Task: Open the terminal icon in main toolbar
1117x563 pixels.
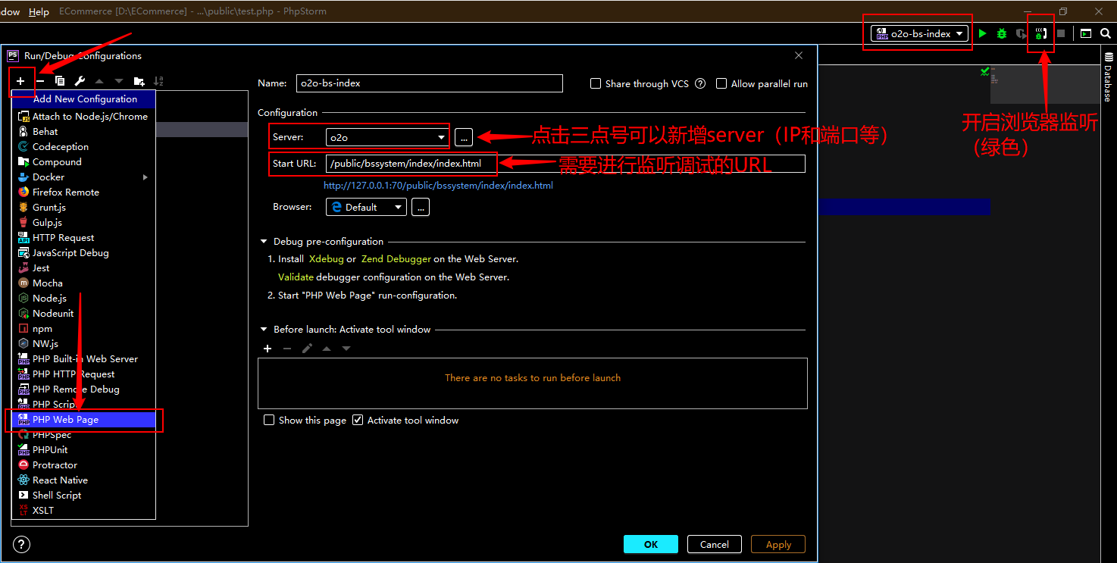Action: pyautogui.click(x=1086, y=33)
